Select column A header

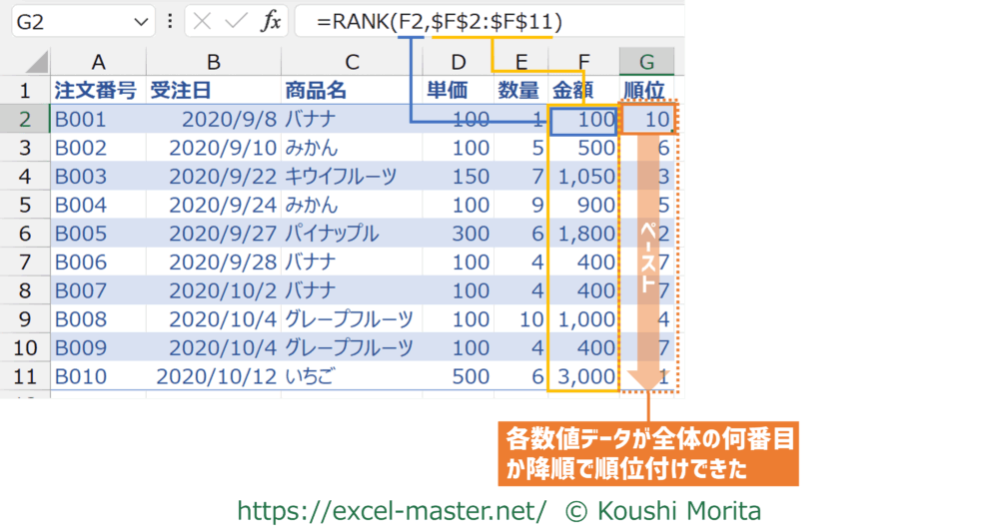97,61
